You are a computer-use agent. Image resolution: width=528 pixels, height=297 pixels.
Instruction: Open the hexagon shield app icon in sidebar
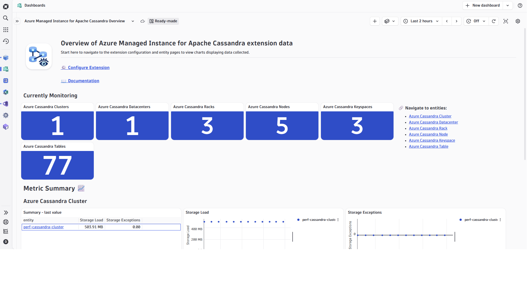tap(6, 92)
